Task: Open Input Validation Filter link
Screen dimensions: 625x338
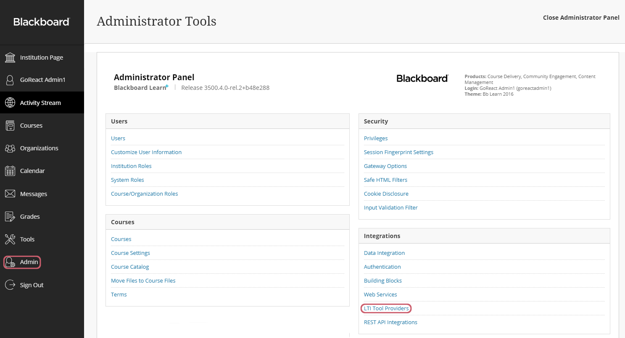Action: click(x=391, y=207)
